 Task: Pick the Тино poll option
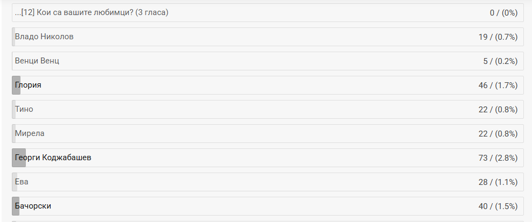click(x=24, y=109)
